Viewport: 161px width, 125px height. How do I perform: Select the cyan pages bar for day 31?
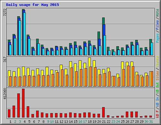[152, 49]
